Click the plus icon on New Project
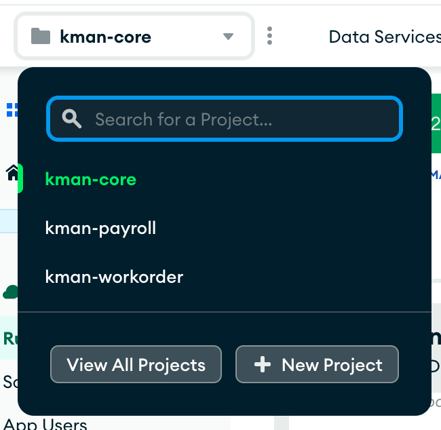The height and width of the screenshot is (430, 441). coord(262,365)
